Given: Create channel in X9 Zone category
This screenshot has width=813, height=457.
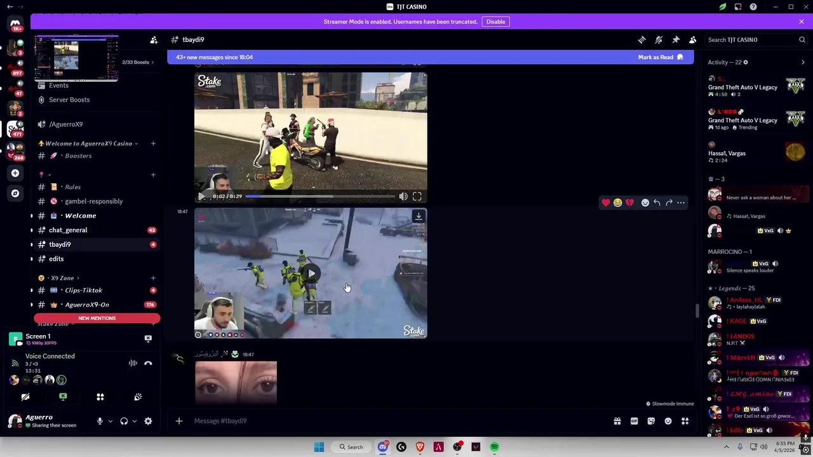Looking at the screenshot, I should (152, 278).
